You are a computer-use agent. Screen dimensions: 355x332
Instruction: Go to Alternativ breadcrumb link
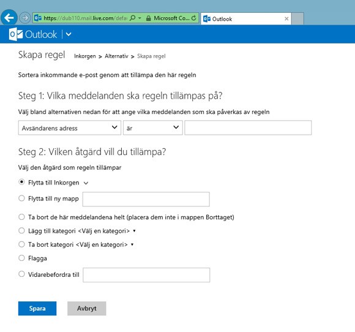tap(116, 56)
